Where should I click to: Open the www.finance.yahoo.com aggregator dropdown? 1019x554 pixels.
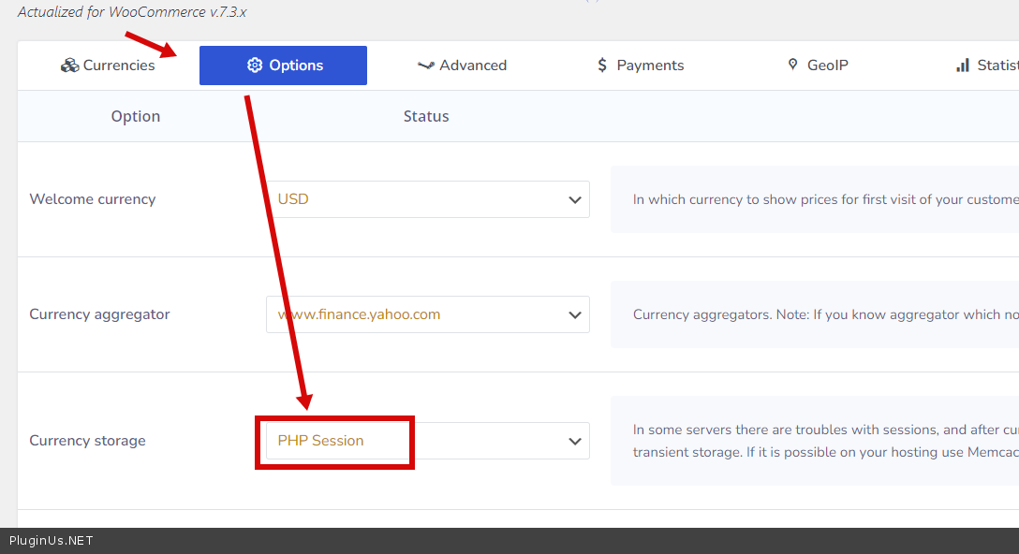coord(412,314)
